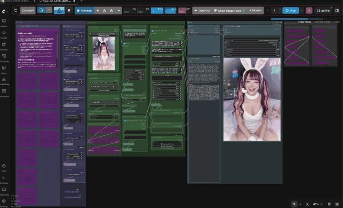Toggle the right side panel layout icon
The height and width of the screenshot is (208, 343).
(x=337, y=11)
